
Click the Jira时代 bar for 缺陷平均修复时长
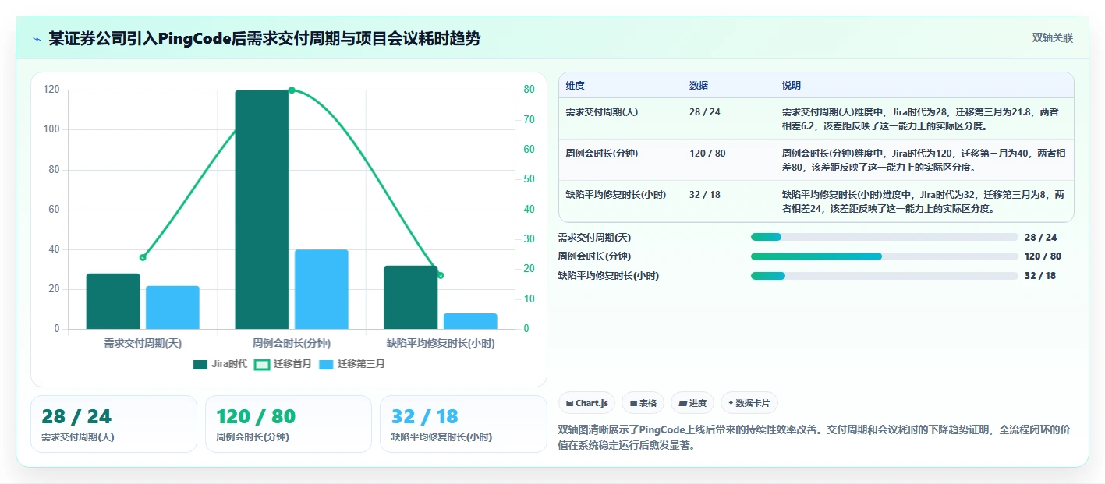411,297
